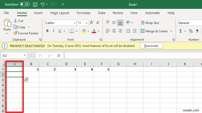The width and height of the screenshot is (202, 113).
Task: Toggle Bottom Align icon
Action: tap(120, 23)
